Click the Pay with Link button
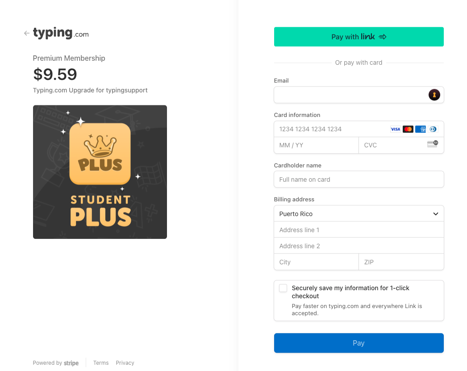Screen dimensions: 467x371 pos(359,37)
